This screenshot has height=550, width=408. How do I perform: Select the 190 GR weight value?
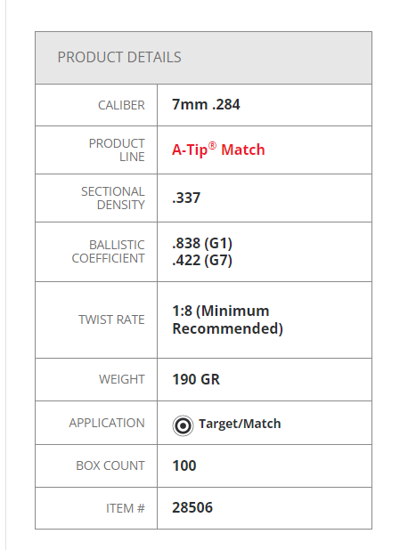[x=196, y=379]
